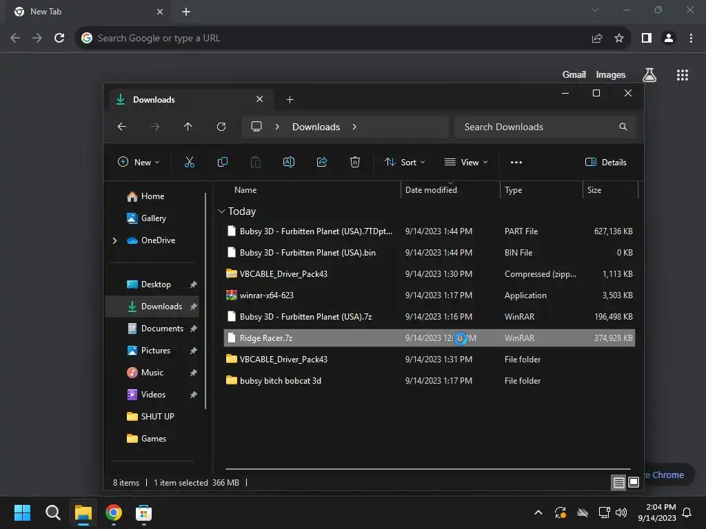Close the Downloads tab

[260, 99]
